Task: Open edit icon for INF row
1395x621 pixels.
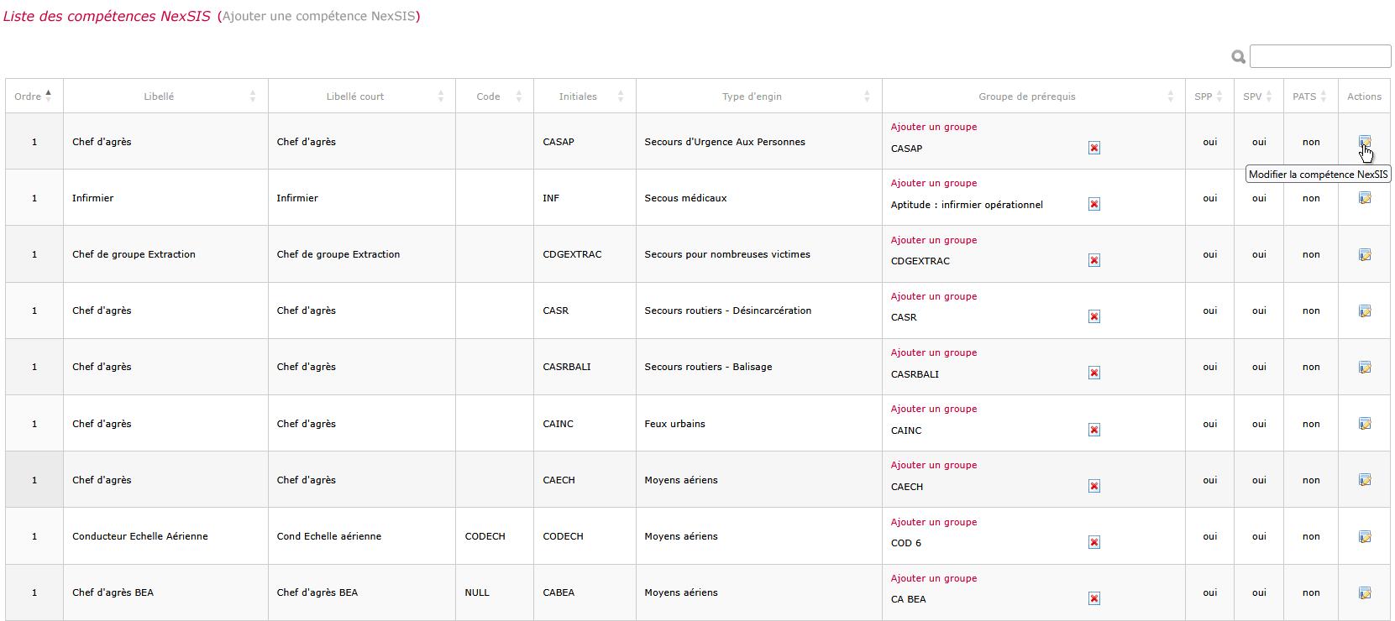Action: [x=1365, y=198]
